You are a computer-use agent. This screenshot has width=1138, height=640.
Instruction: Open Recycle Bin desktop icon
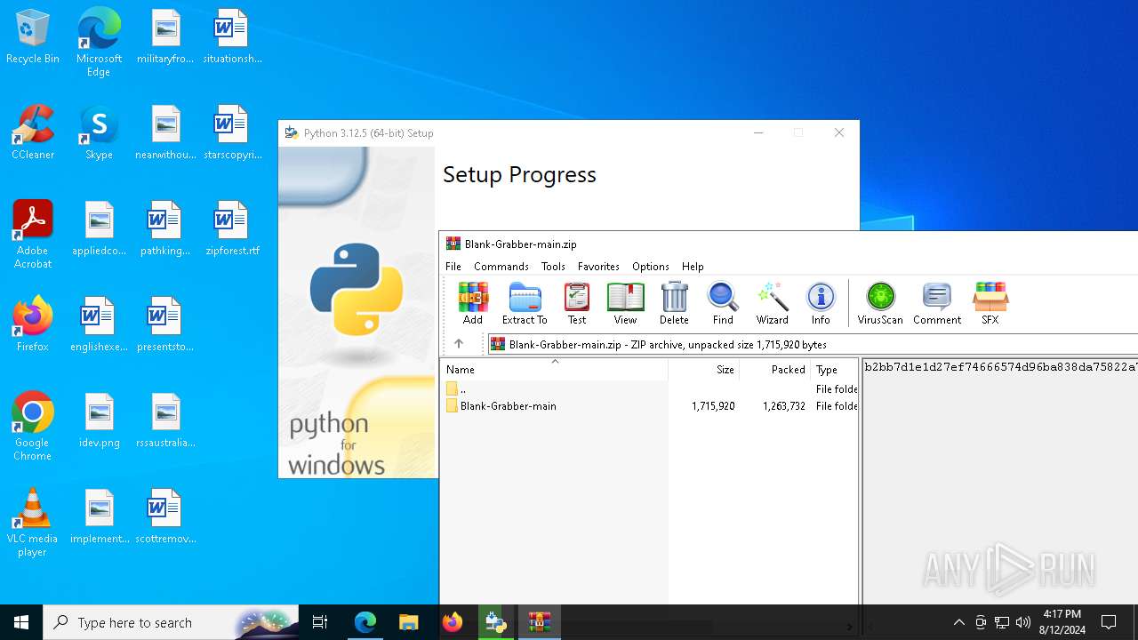(33, 37)
